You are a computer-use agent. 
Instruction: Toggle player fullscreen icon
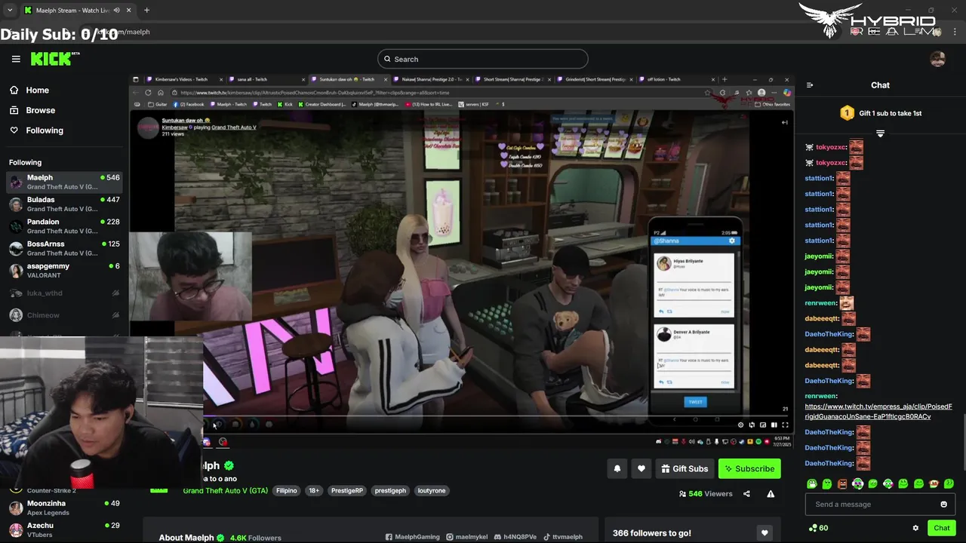click(785, 425)
